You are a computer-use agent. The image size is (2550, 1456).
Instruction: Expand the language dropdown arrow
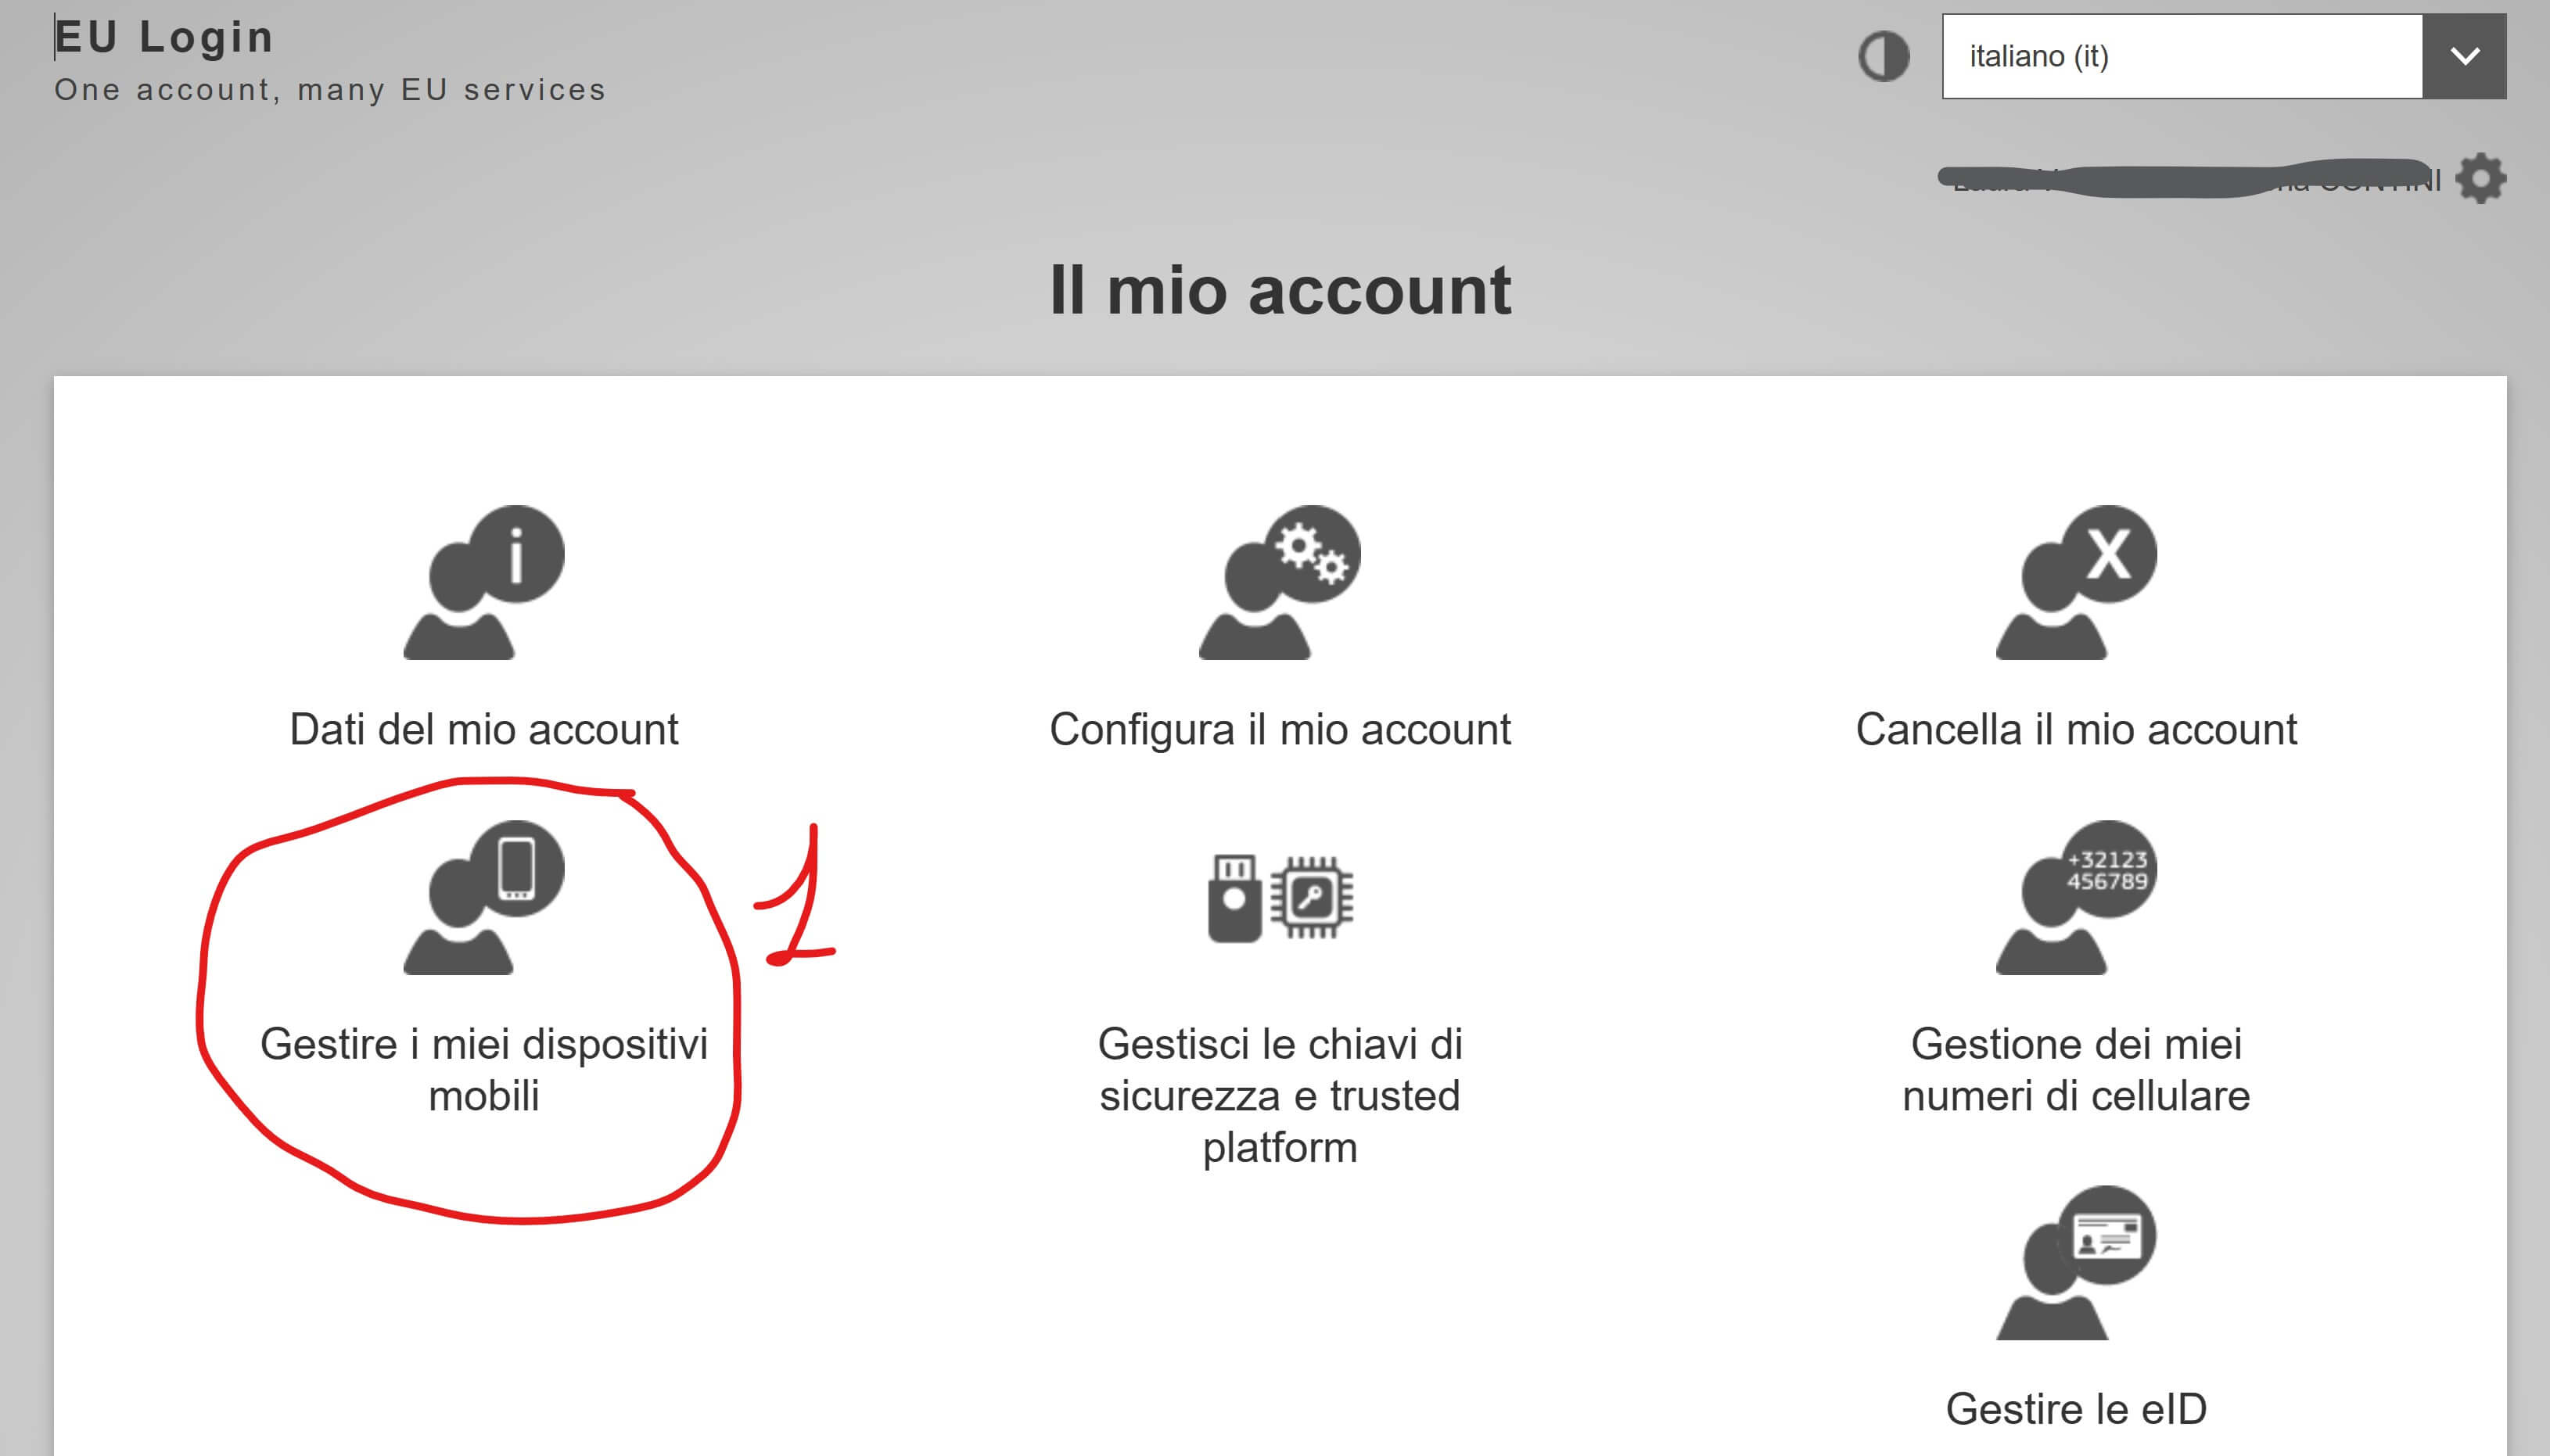pos(2465,56)
